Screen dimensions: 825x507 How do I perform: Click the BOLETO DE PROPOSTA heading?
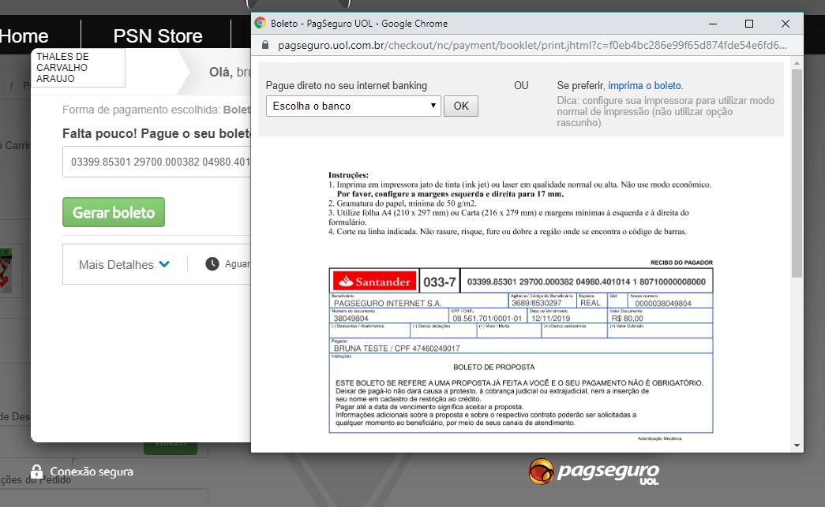point(493,367)
